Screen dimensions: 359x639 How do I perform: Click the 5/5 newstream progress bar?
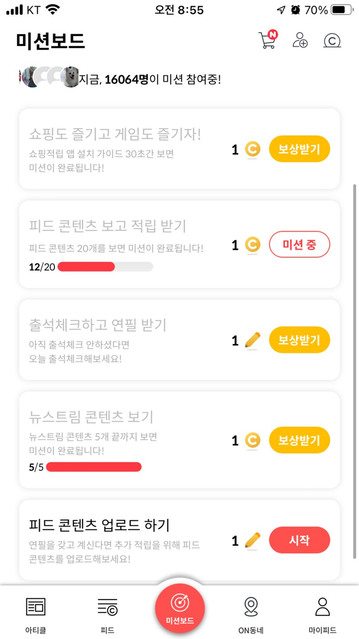click(94, 467)
